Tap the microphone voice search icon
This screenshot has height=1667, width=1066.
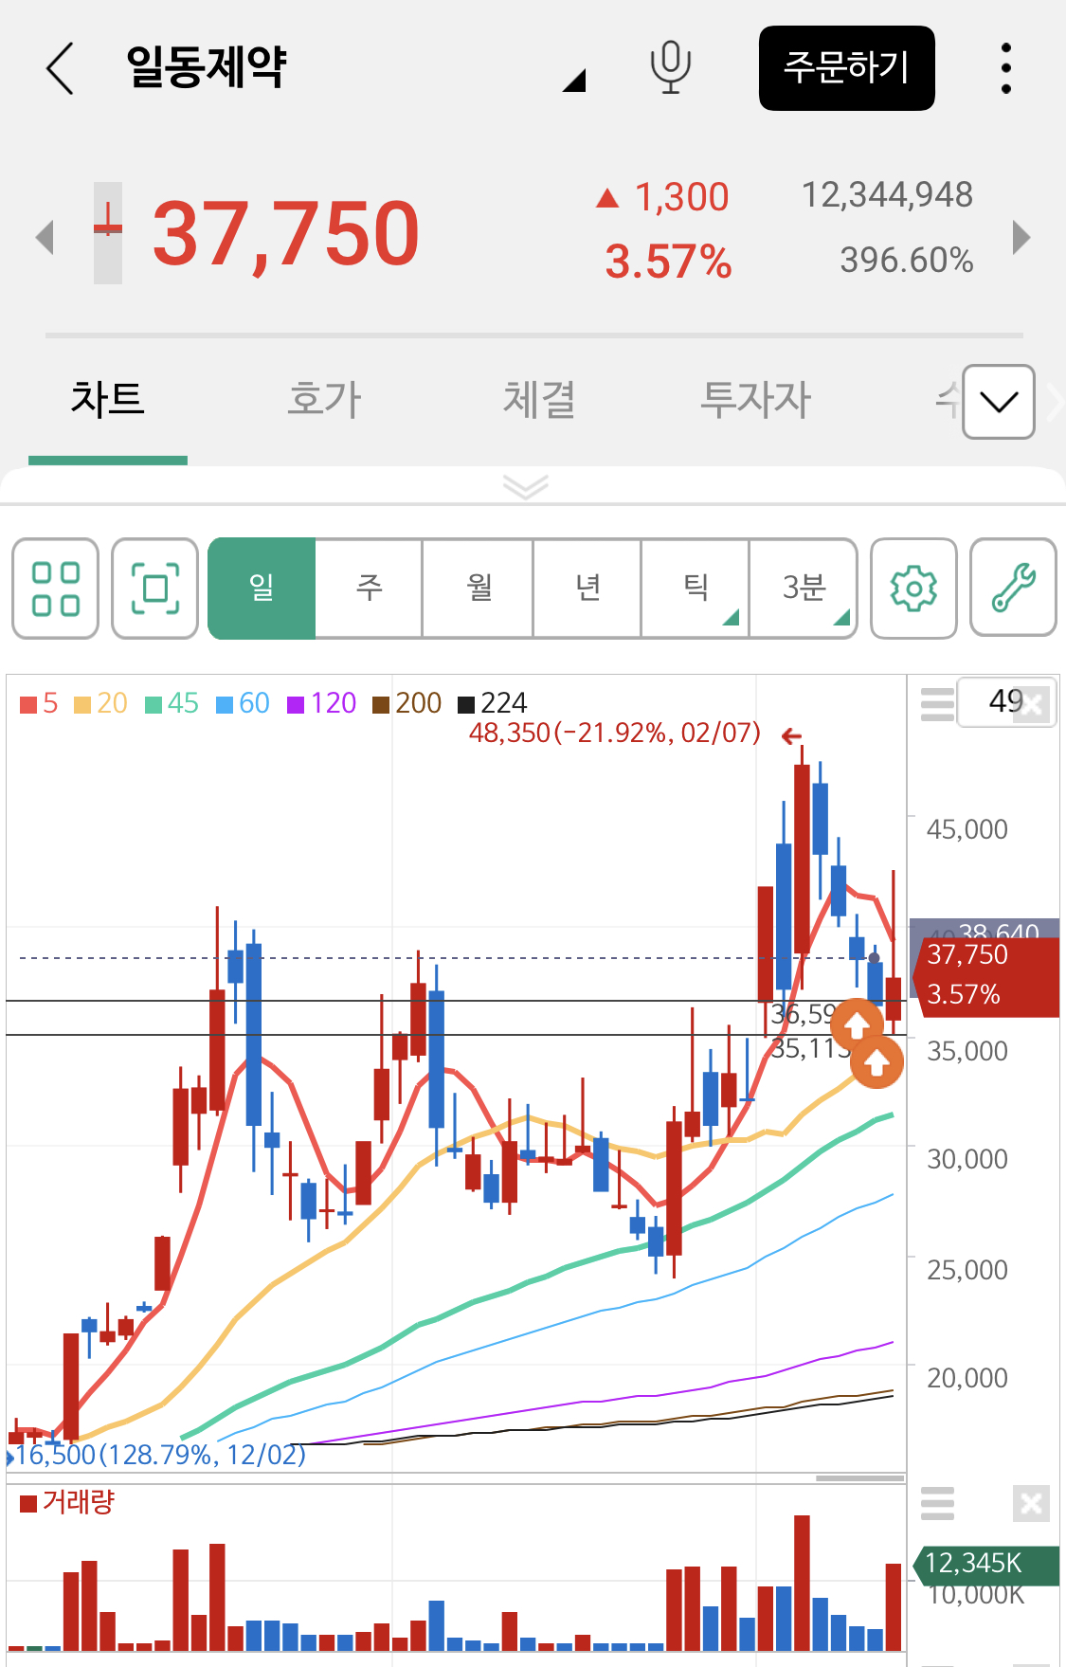(x=670, y=68)
